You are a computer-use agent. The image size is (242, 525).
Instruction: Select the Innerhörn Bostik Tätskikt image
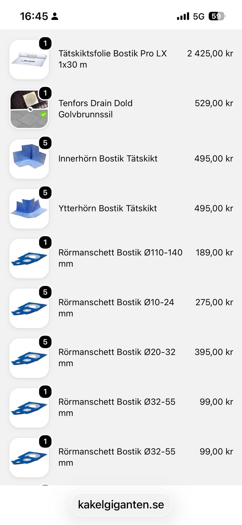coord(29,159)
